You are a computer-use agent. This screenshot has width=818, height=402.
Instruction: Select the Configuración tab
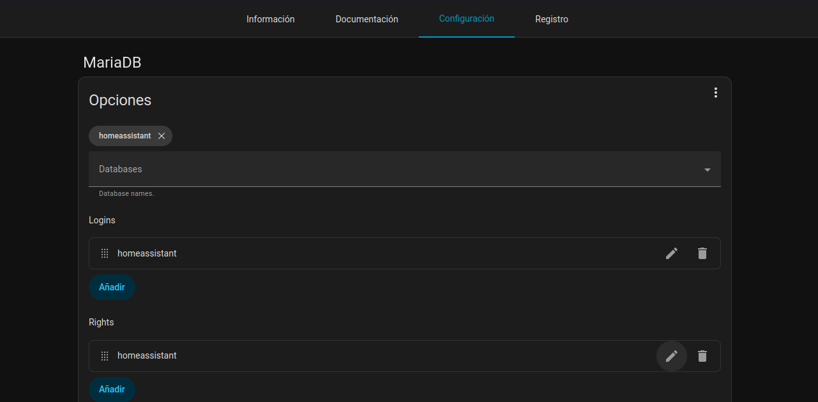(466, 19)
